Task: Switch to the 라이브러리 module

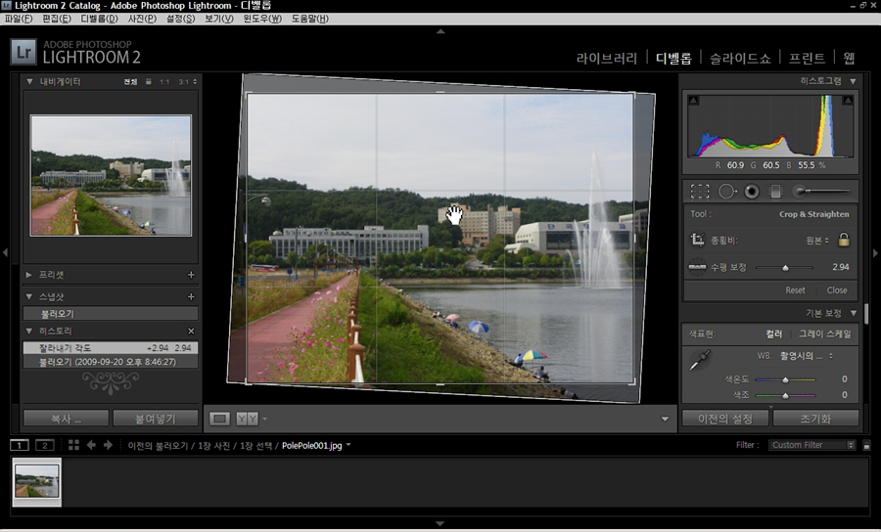Action: (607, 58)
